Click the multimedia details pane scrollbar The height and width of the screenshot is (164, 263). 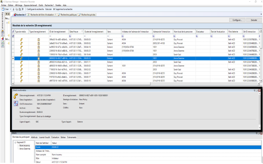click(259, 111)
